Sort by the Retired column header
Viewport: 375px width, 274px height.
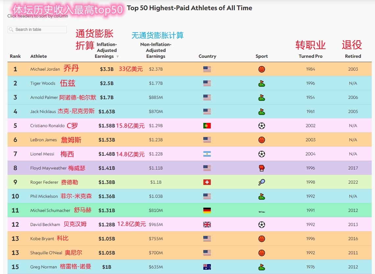point(353,56)
